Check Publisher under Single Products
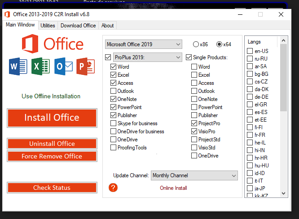The image size is (299, 219). pyautogui.click(x=194, y=115)
